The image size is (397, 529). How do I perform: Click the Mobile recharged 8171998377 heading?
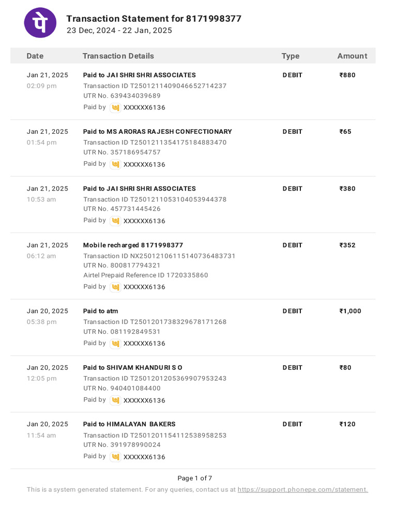(133, 245)
